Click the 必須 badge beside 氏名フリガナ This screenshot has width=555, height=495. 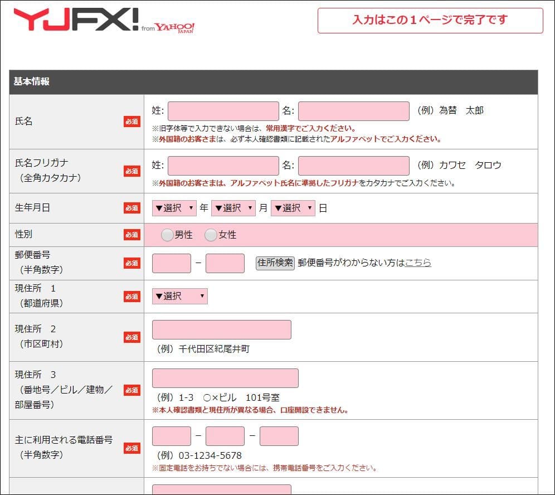coord(132,171)
